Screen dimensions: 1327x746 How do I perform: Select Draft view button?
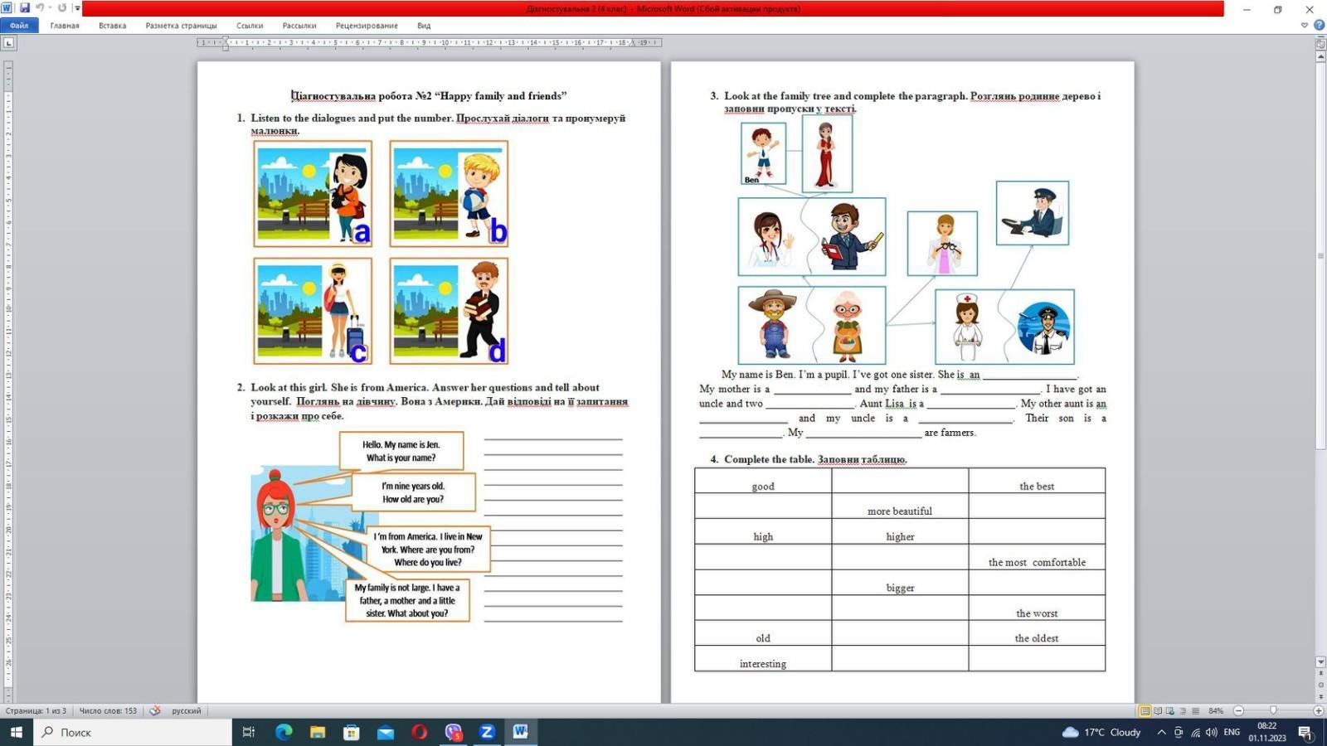[x=1195, y=711]
